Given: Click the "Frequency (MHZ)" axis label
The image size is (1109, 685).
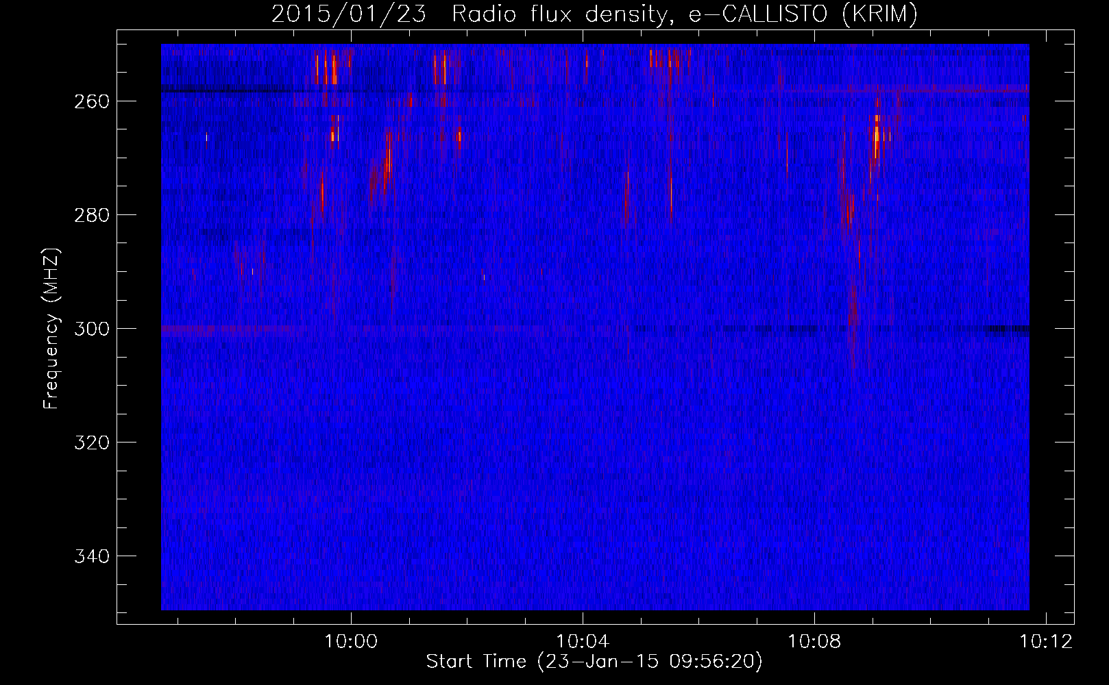Looking at the screenshot, I should pyautogui.click(x=51, y=328).
